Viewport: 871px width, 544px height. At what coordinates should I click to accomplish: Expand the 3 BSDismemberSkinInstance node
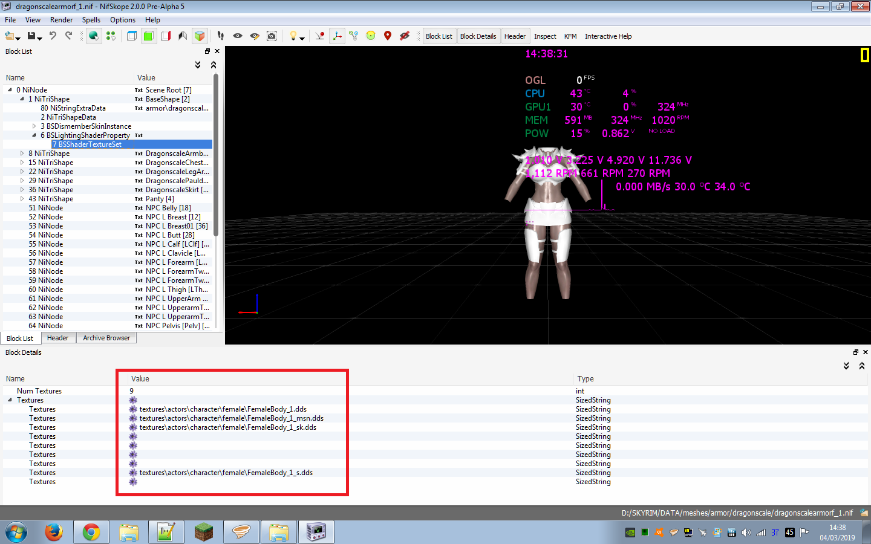click(x=34, y=126)
